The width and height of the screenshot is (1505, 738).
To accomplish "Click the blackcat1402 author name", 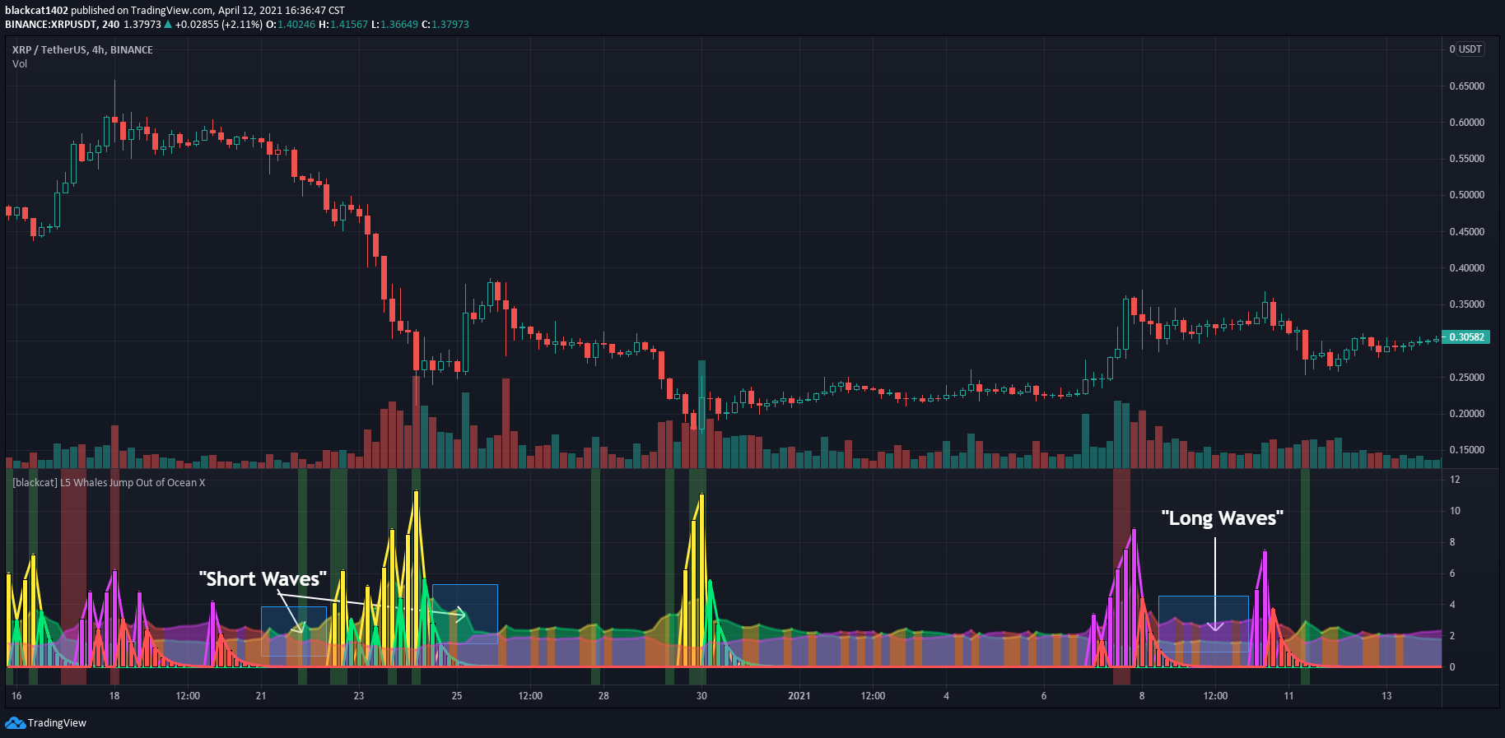I will click(x=36, y=11).
